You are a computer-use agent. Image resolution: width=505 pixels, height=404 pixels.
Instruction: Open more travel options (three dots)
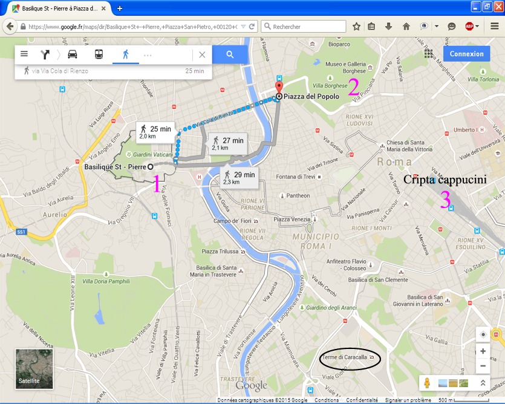[x=148, y=56]
